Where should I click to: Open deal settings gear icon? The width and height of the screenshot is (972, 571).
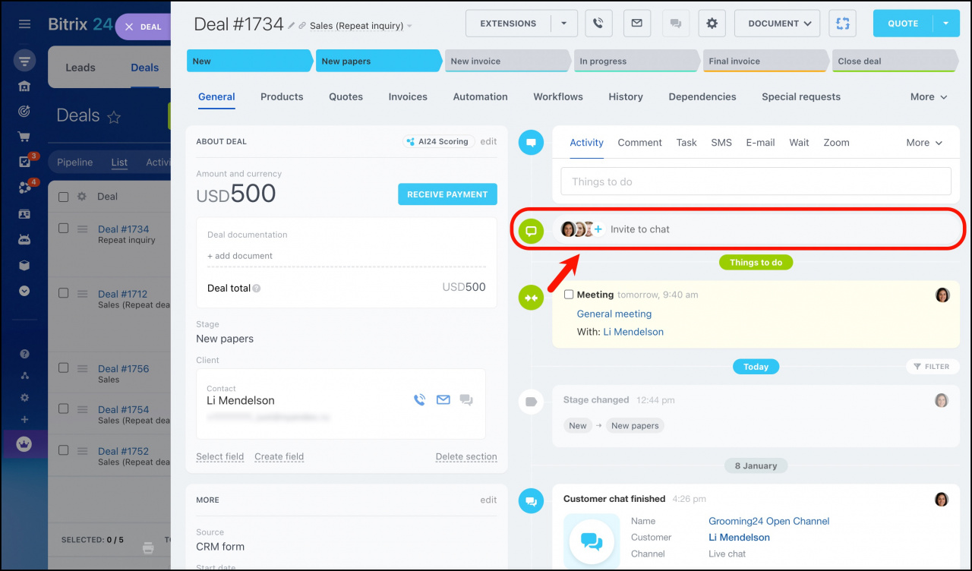pyautogui.click(x=712, y=24)
